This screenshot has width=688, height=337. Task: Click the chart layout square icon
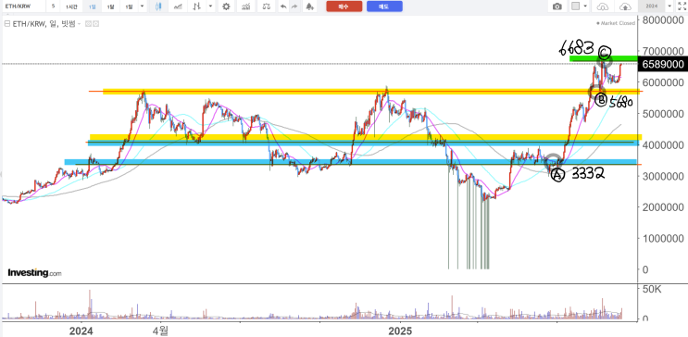(576, 6)
